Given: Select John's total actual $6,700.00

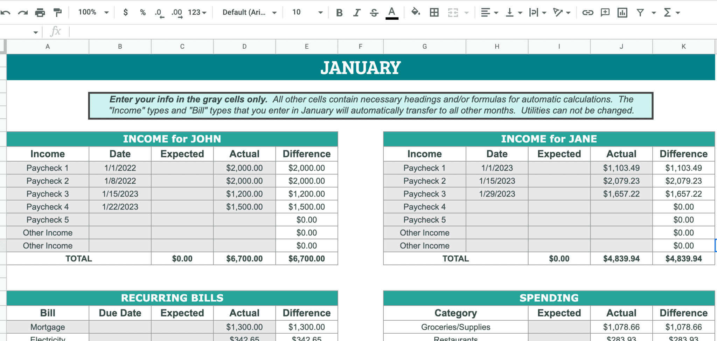Looking at the screenshot, I should coord(244,259).
